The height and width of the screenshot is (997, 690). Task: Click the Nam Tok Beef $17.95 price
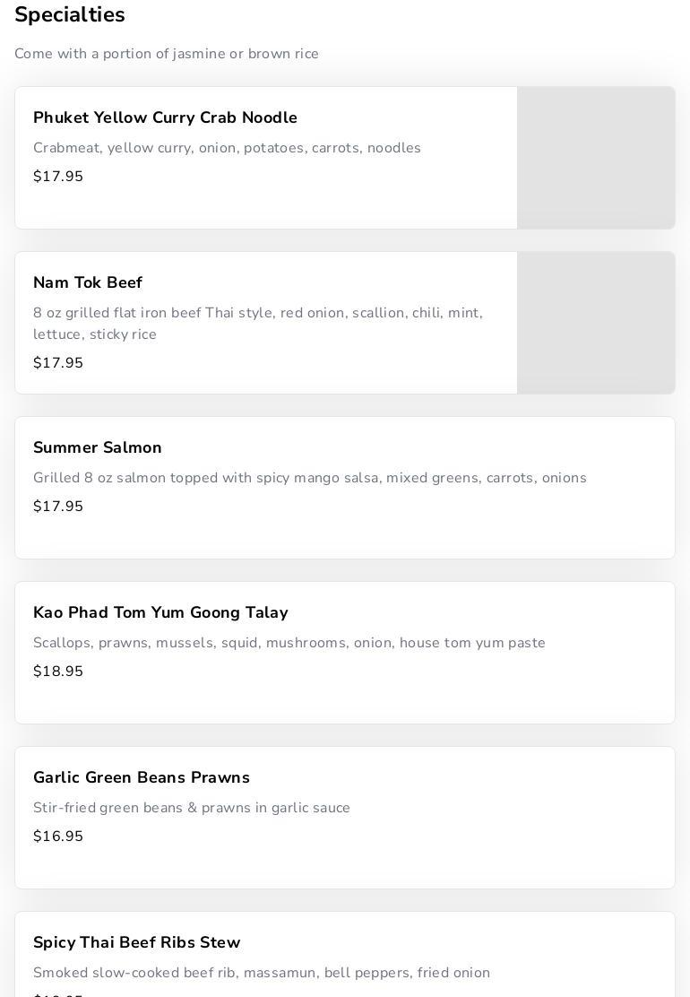pos(58,363)
